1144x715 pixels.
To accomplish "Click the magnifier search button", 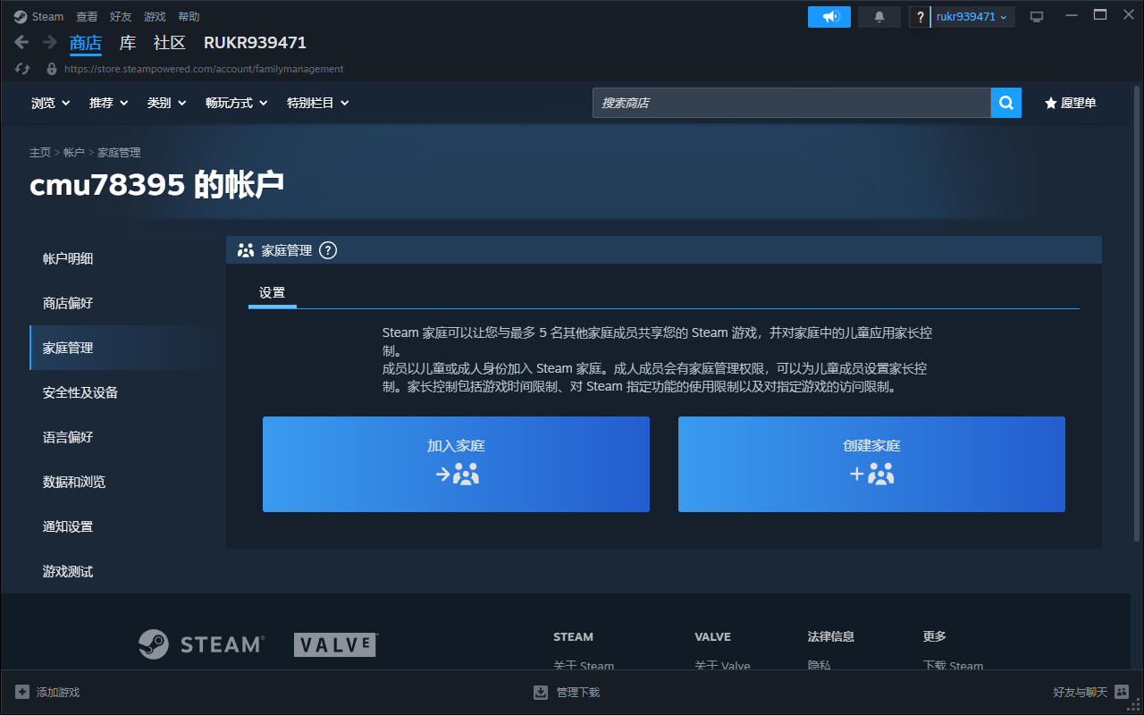I will pyautogui.click(x=1005, y=103).
